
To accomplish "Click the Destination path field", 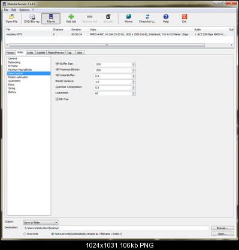I will [x=116, y=228].
